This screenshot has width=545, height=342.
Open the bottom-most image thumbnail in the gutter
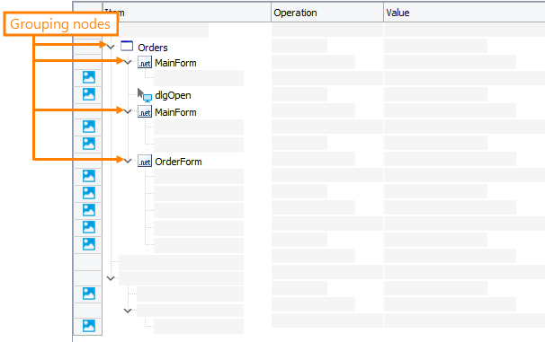(89, 326)
